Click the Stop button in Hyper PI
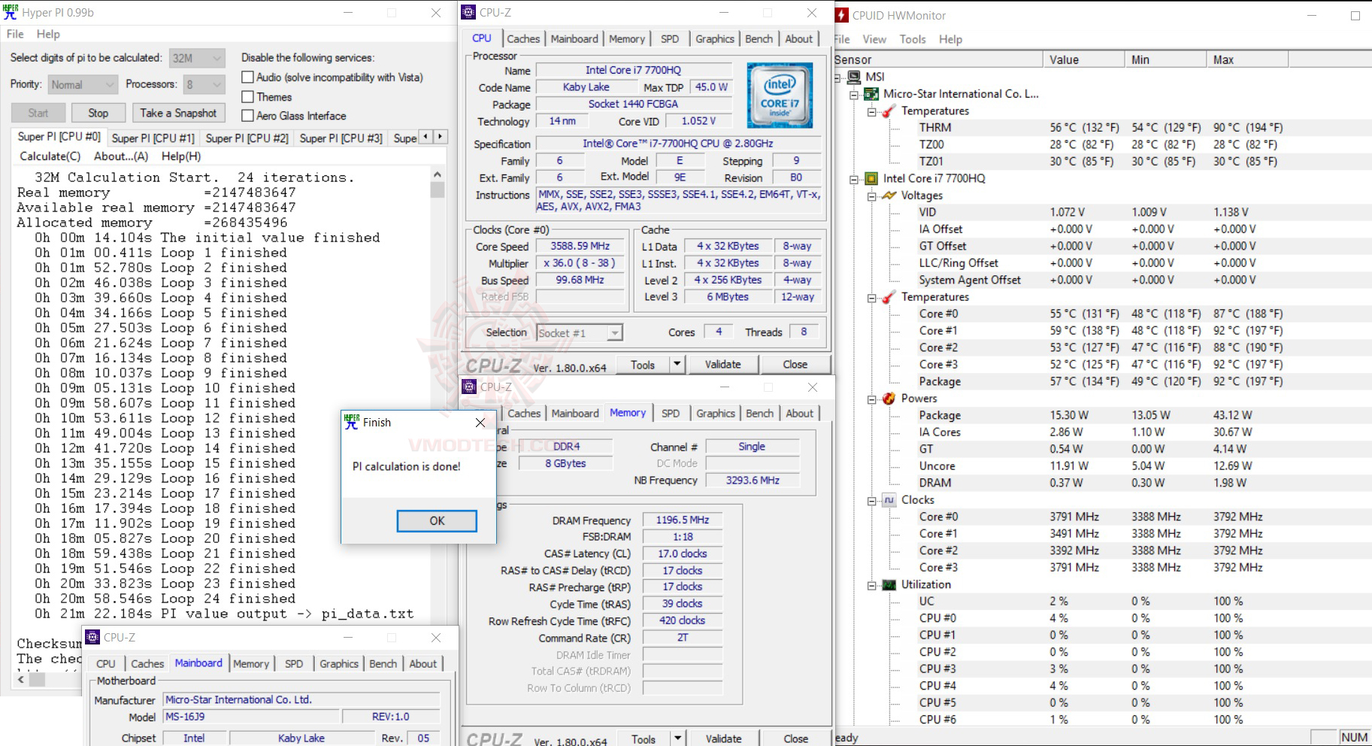This screenshot has width=1372, height=746. point(98,113)
